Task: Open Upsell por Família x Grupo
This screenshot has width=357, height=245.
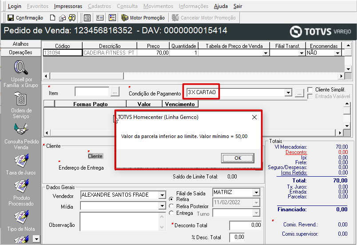Action: click(21, 74)
